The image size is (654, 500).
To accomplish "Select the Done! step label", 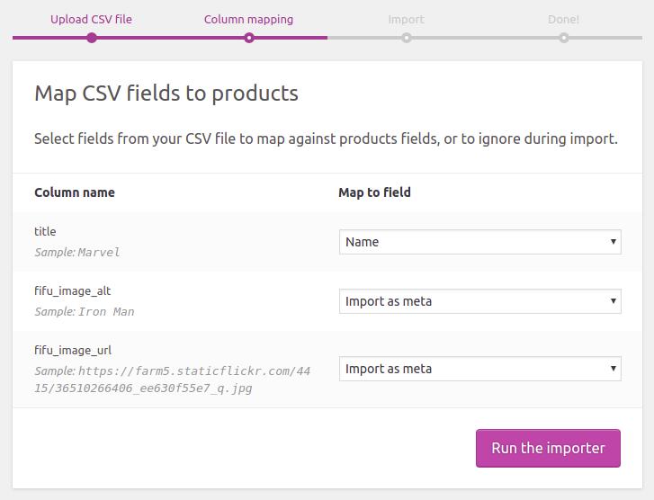I will [563, 19].
